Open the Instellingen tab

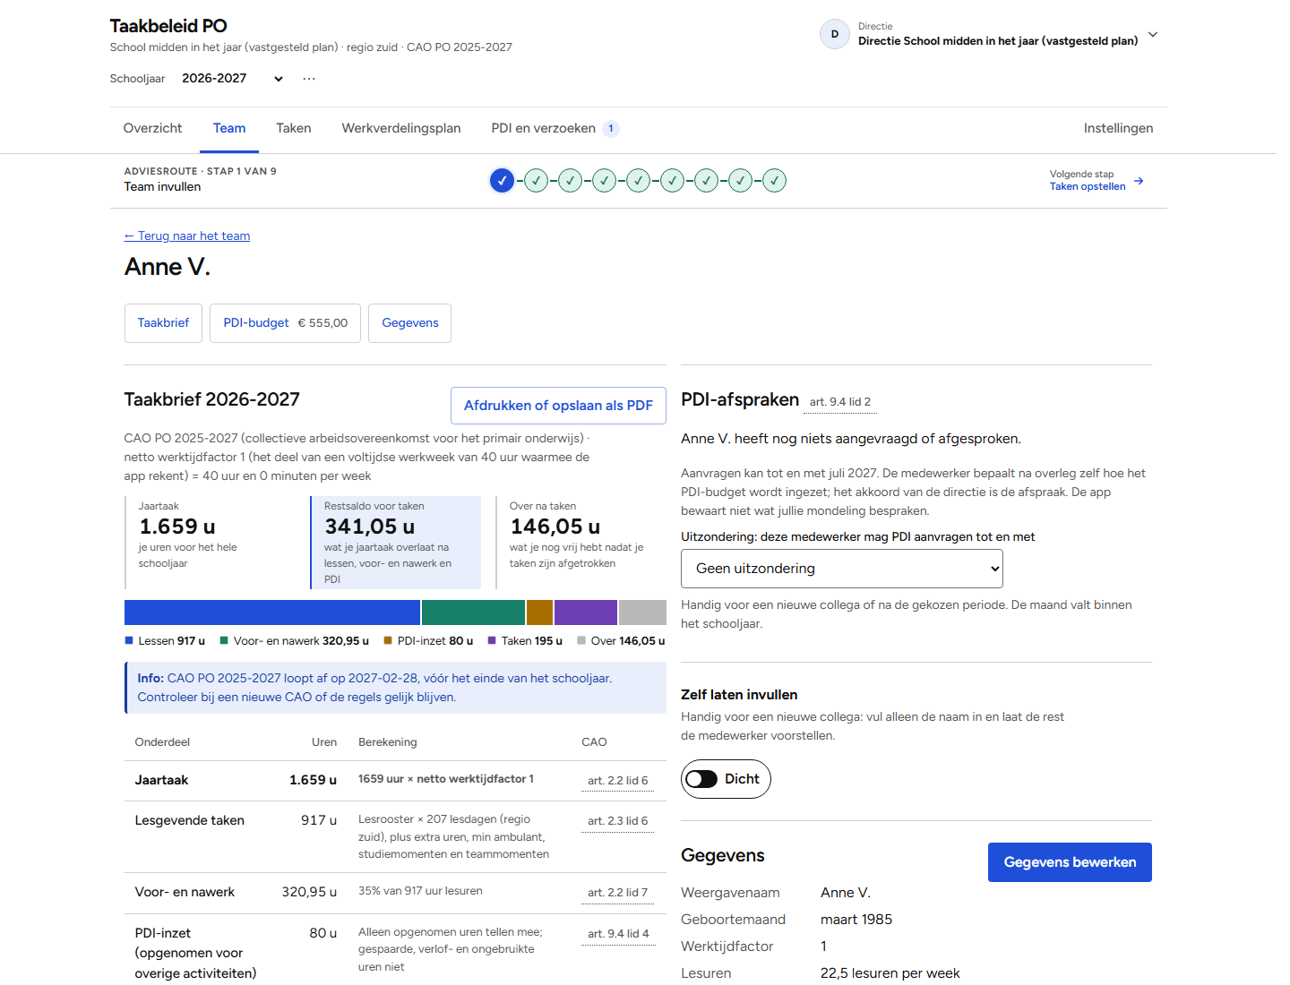pos(1118,128)
